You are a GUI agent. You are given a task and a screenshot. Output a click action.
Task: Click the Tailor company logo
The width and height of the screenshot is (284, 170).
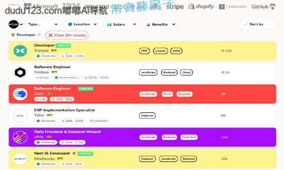click(x=20, y=116)
